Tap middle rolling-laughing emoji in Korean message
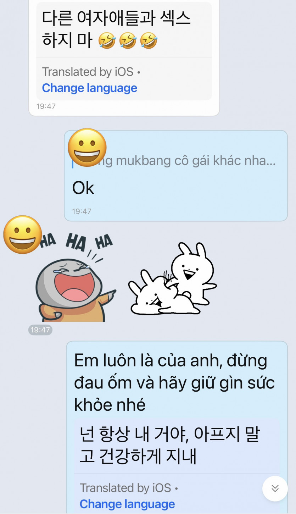The width and height of the screenshot is (296, 514). [x=128, y=40]
